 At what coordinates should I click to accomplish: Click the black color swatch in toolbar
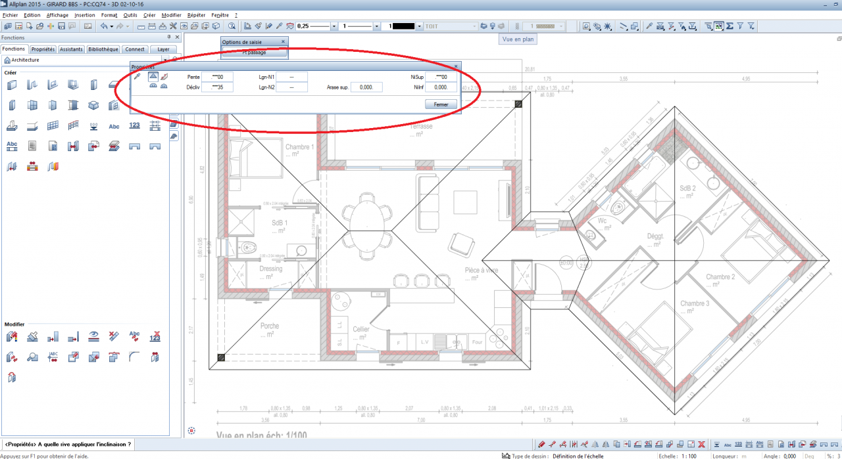click(403, 26)
